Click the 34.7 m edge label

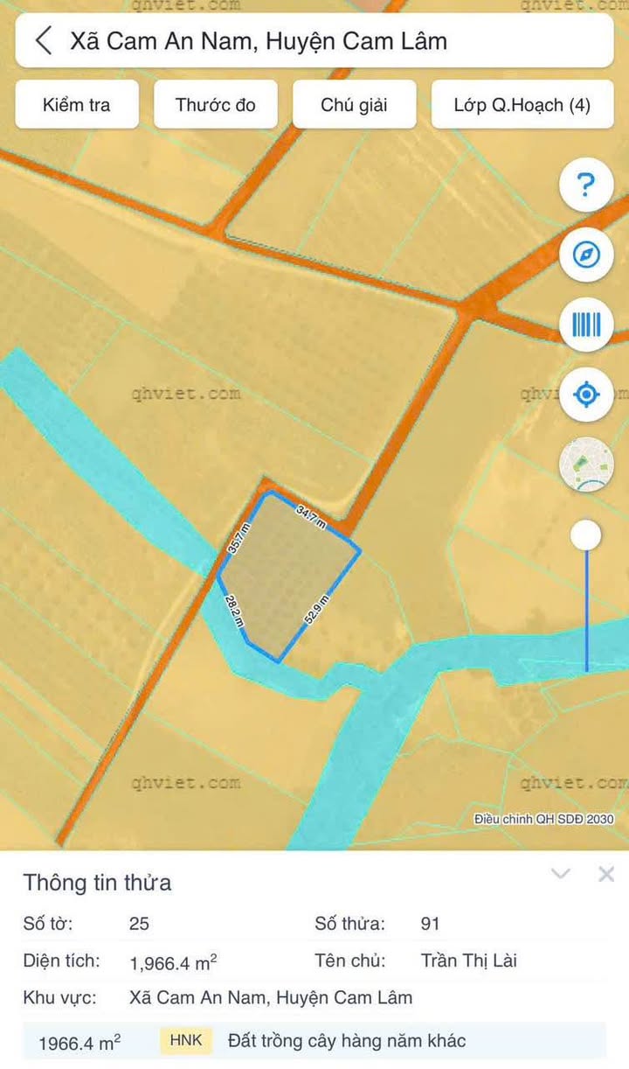(311, 517)
